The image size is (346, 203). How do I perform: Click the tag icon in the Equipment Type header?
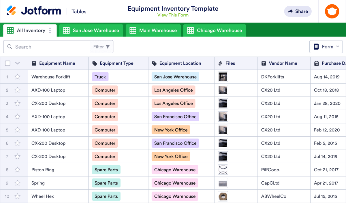[x=95, y=63]
